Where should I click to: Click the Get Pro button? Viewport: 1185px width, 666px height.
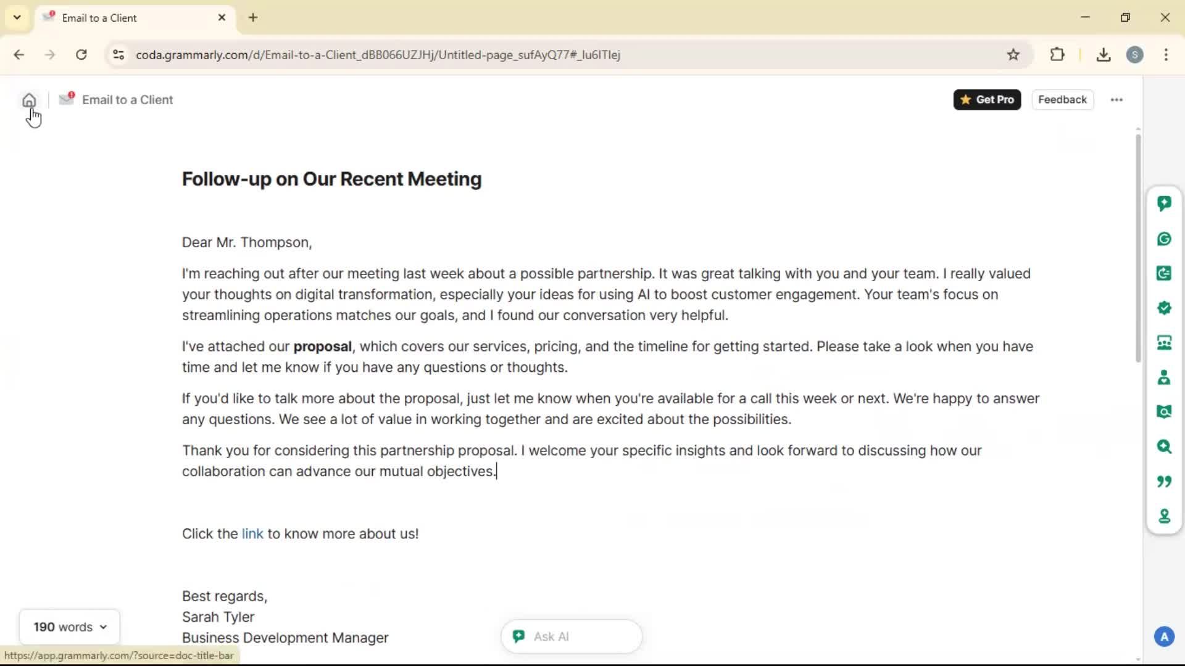987,100
